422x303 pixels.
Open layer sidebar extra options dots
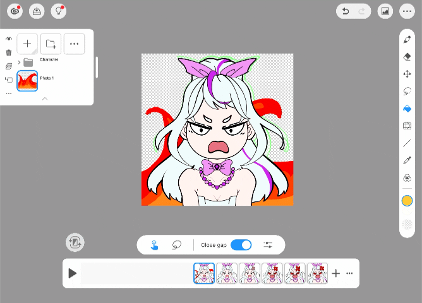click(9, 94)
